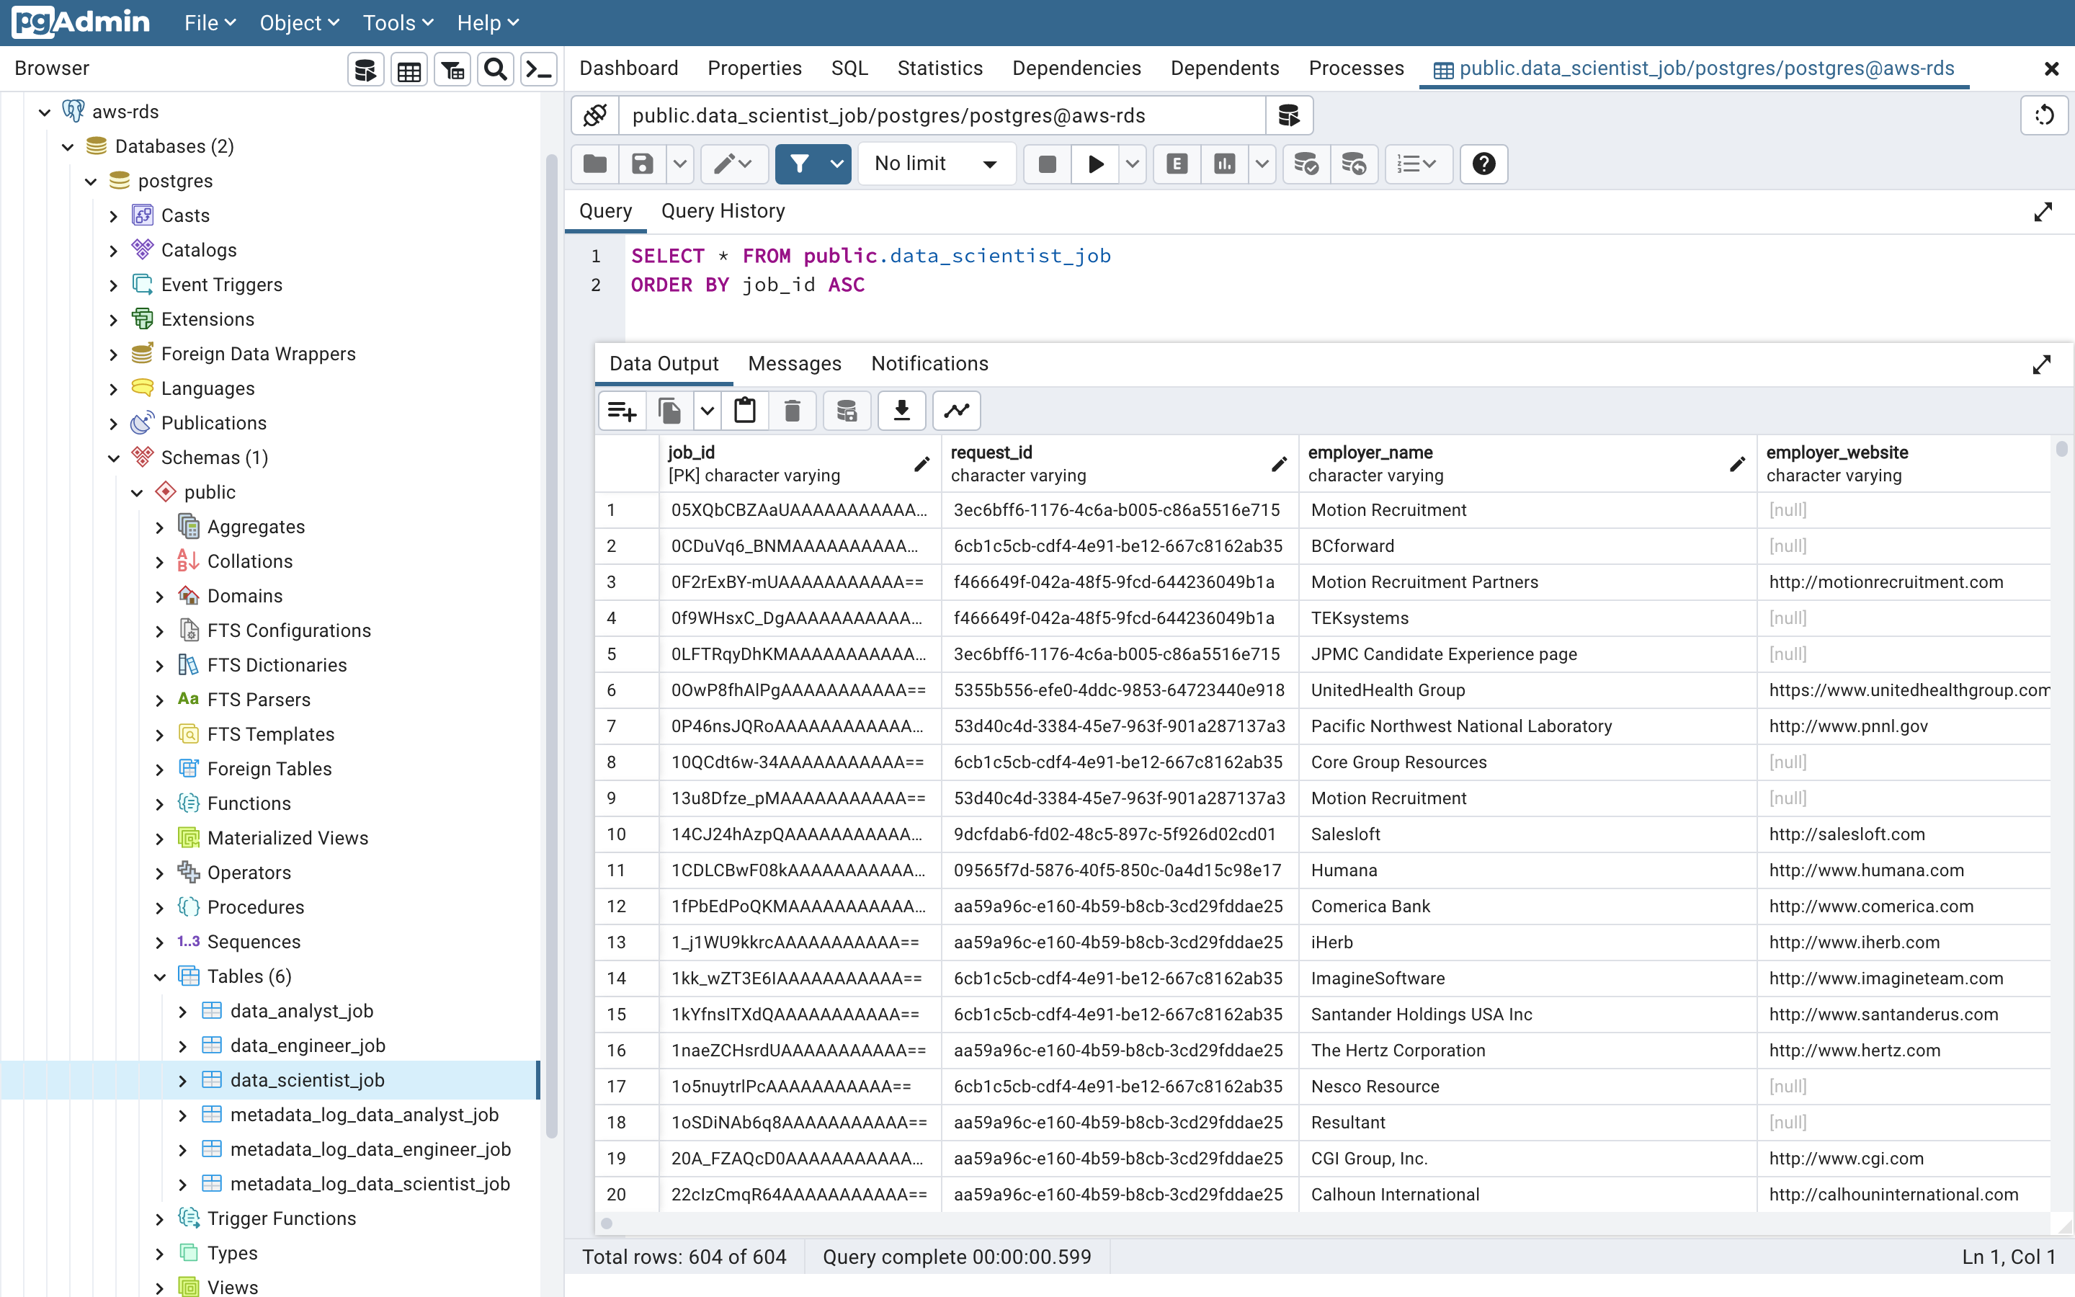Open file with folder icon
The height and width of the screenshot is (1297, 2075).
coord(595,164)
